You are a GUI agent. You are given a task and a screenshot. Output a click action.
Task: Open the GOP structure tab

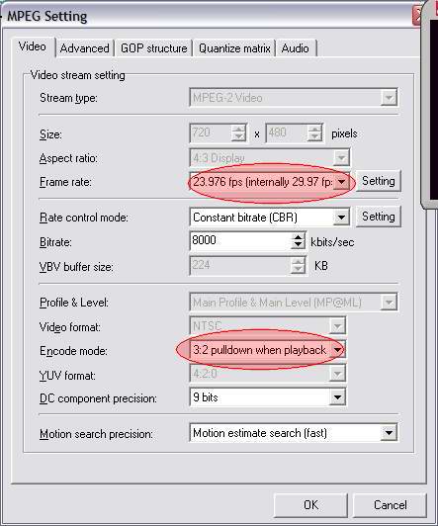[153, 48]
